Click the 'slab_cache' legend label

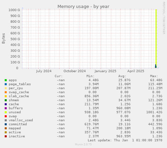(x=19, y=96)
